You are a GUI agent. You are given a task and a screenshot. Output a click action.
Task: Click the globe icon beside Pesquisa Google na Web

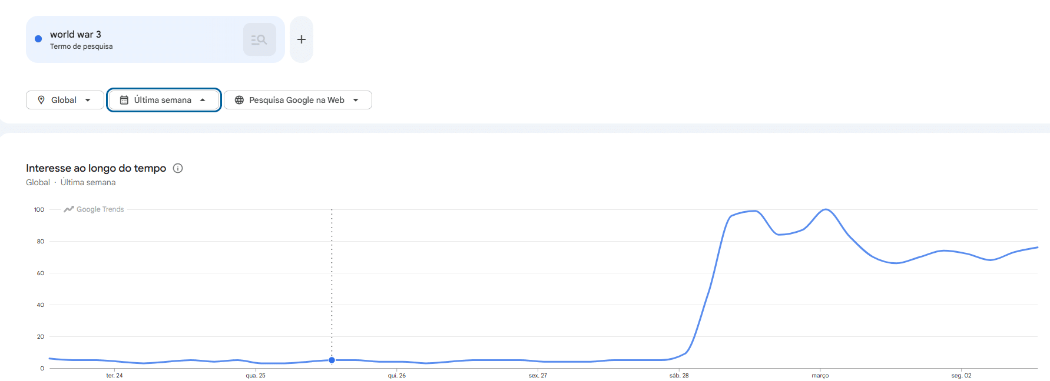coord(239,100)
